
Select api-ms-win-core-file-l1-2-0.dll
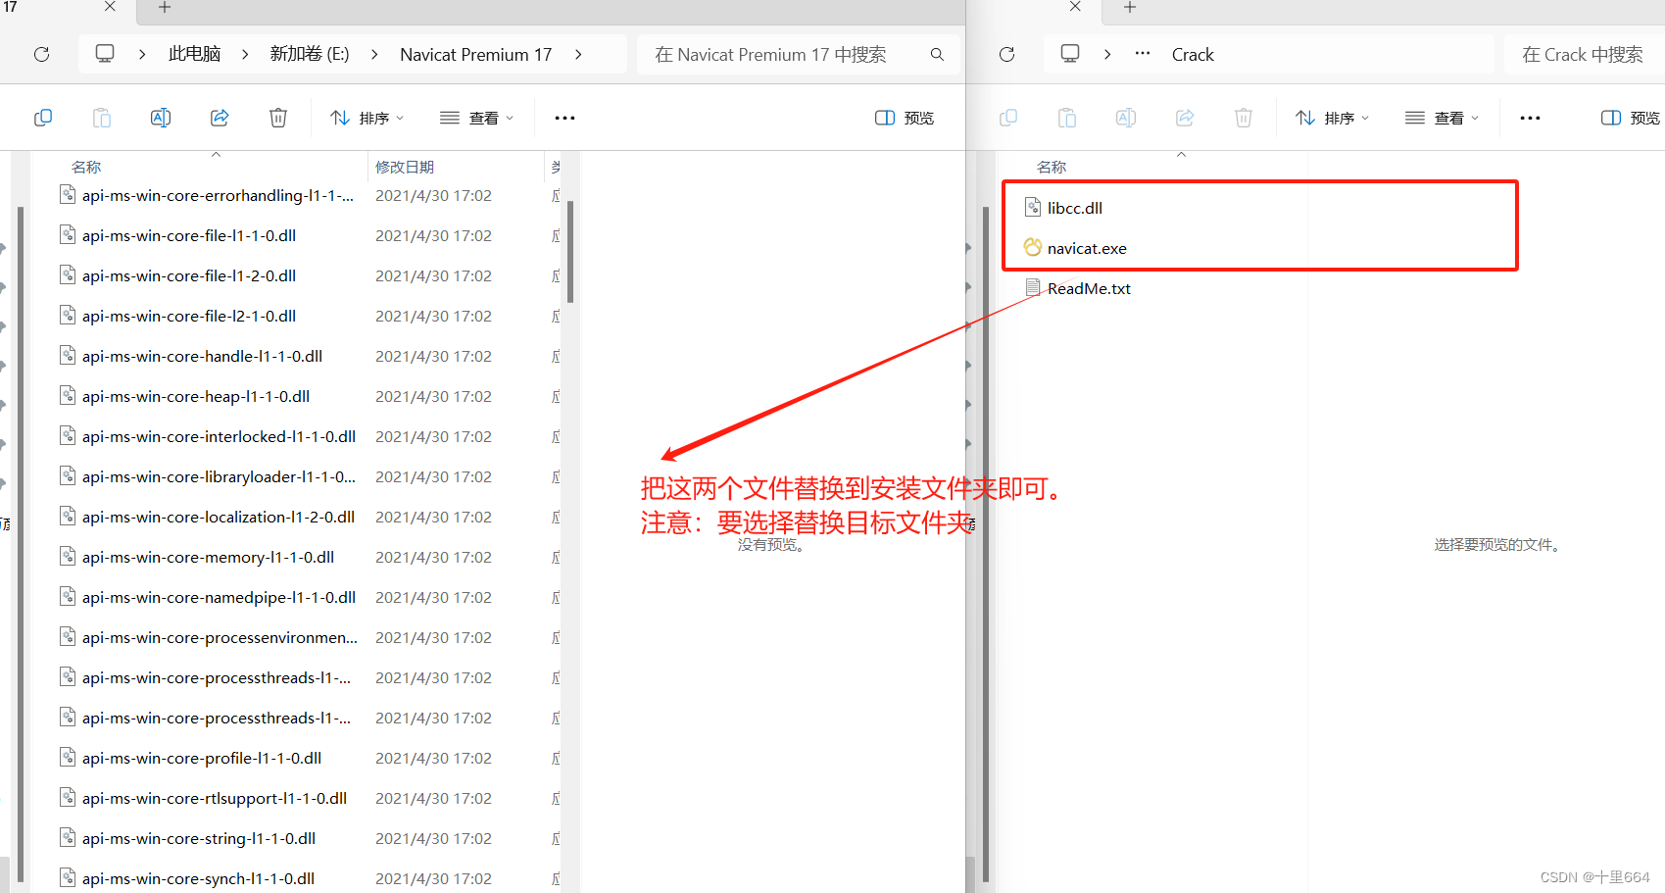pyautogui.click(x=189, y=275)
